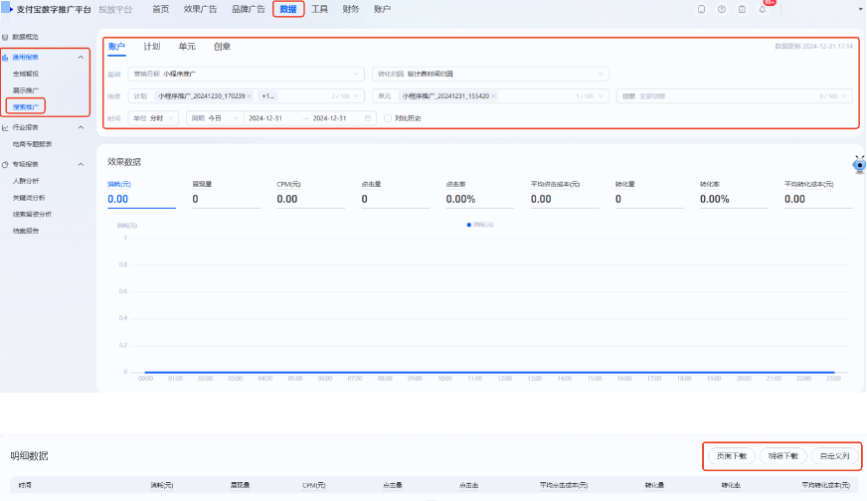Click the 明细下载 button

(782, 456)
